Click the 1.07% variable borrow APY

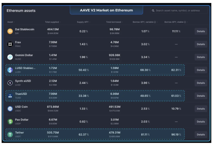(x=145, y=31)
